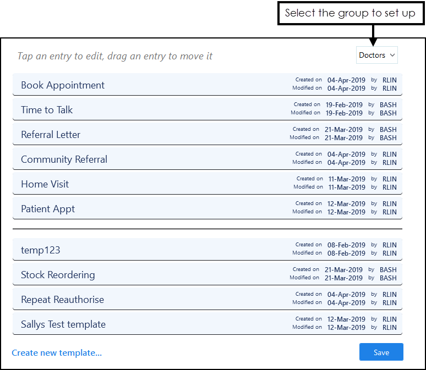Click BASH creator on Referral Letter row
Image resolution: width=426 pixels, height=370 pixels.
click(388, 130)
